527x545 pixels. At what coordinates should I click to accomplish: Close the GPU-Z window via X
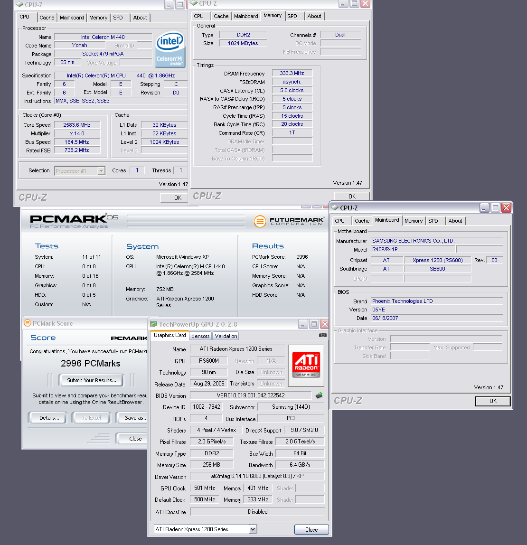click(325, 324)
